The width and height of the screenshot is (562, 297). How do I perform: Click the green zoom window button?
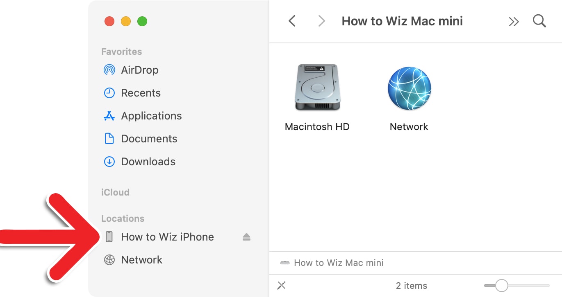(142, 21)
